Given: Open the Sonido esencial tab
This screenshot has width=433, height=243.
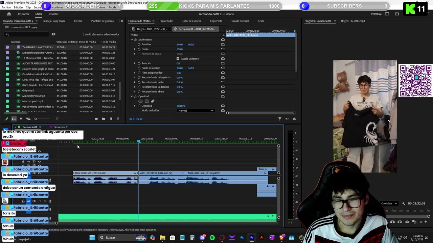Looking at the screenshot, I should click(240, 21).
